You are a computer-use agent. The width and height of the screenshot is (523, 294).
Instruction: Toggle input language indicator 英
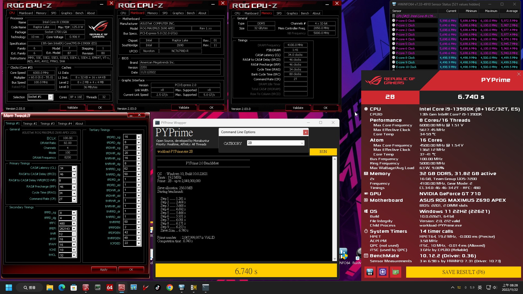[x=480, y=287]
